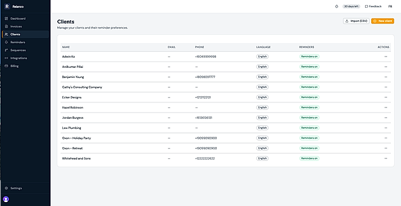Open actions menu for Benjamin Yeung

[386, 77]
